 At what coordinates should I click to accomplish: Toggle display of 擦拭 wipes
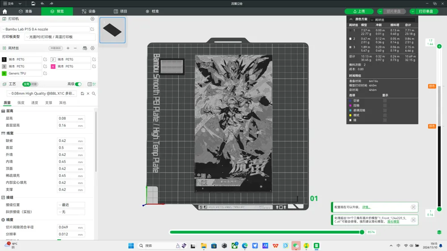[385, 115]
